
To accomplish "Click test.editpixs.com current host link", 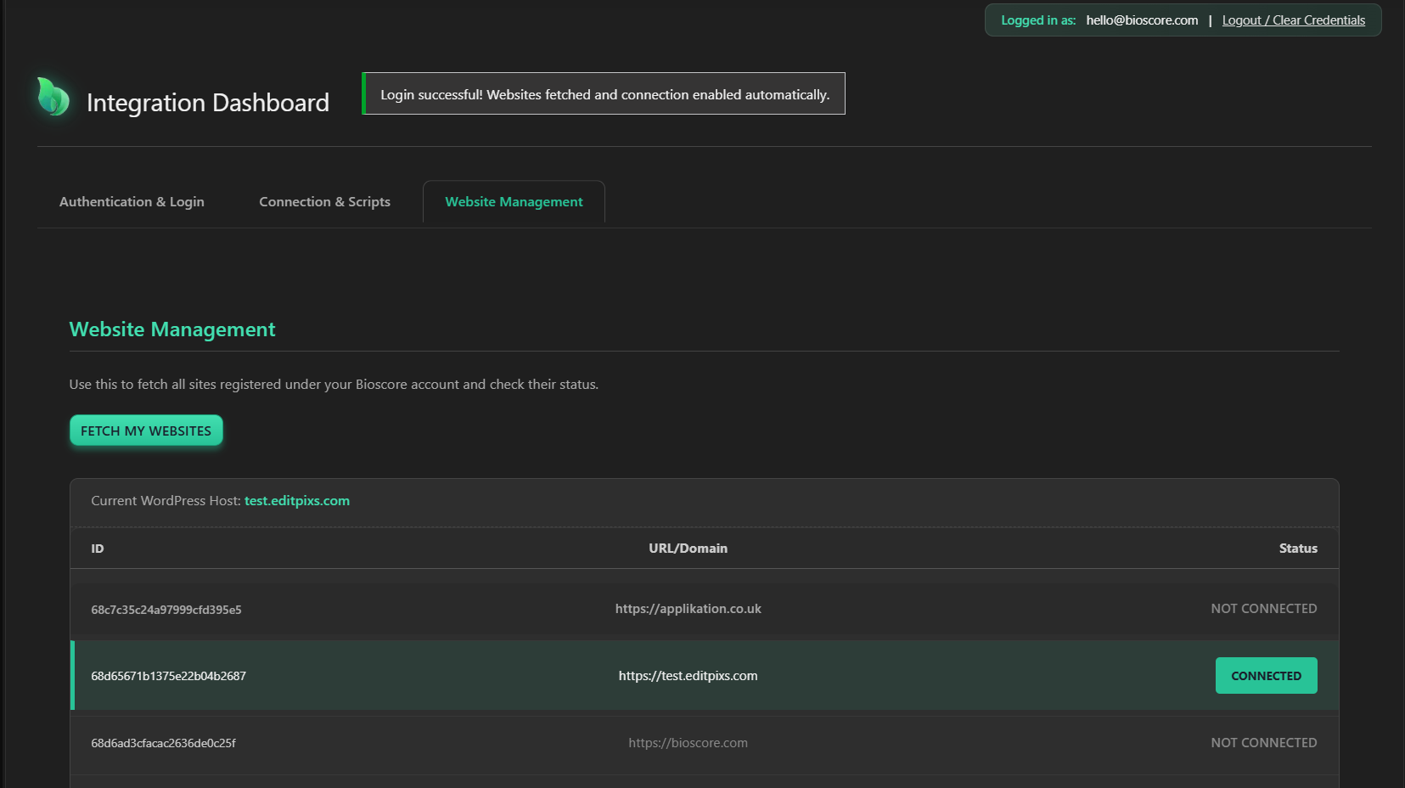I will (x=297, y=501).
